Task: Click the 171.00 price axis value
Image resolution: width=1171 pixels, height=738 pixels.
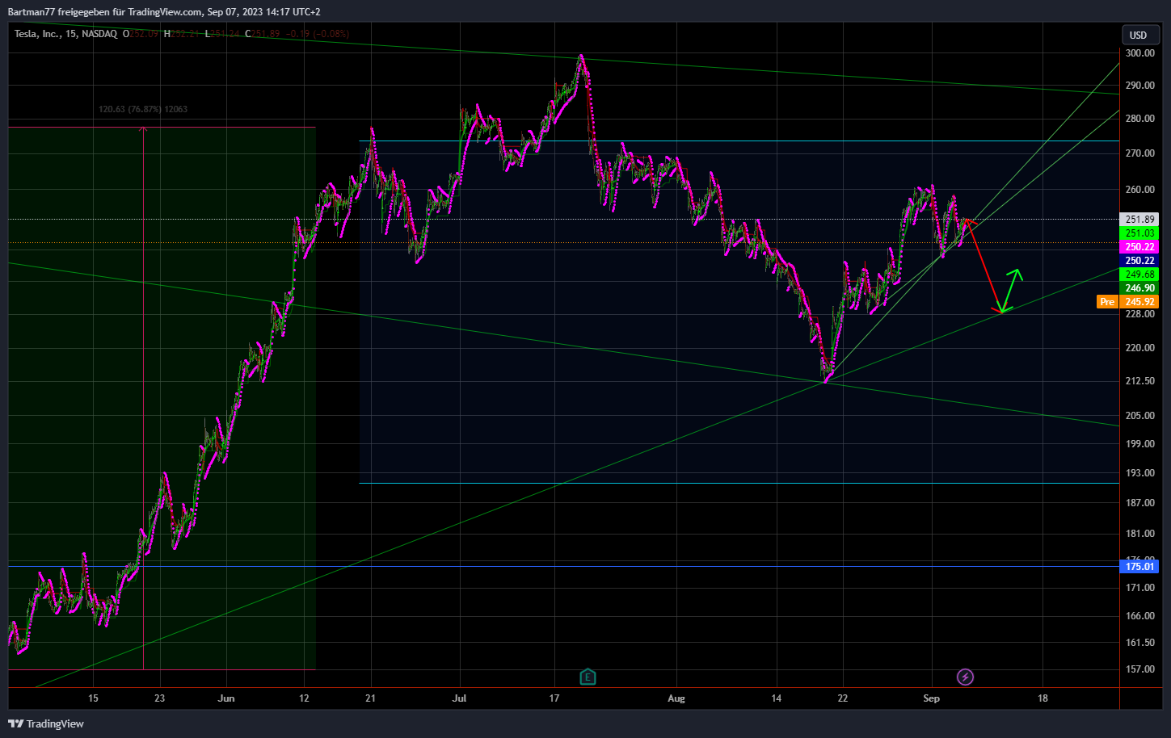Action: point(1140,589)
